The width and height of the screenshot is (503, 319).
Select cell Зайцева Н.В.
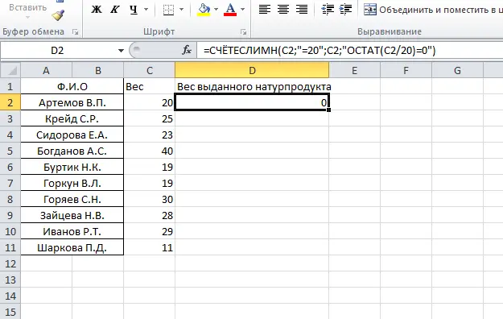(x=72, y=215)
